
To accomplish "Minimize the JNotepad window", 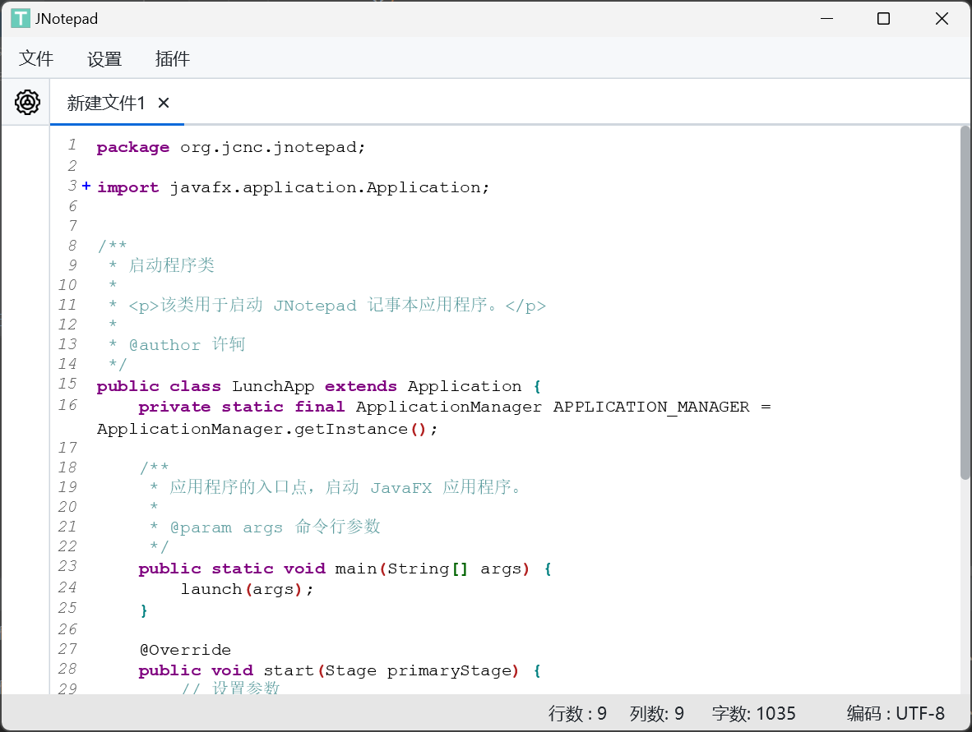I will (x=826, y=18).
